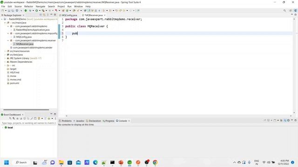This screenshot has width=298, height=167.
Task: Open Chrome from the taskbar
Action: [x=155, y=162]
